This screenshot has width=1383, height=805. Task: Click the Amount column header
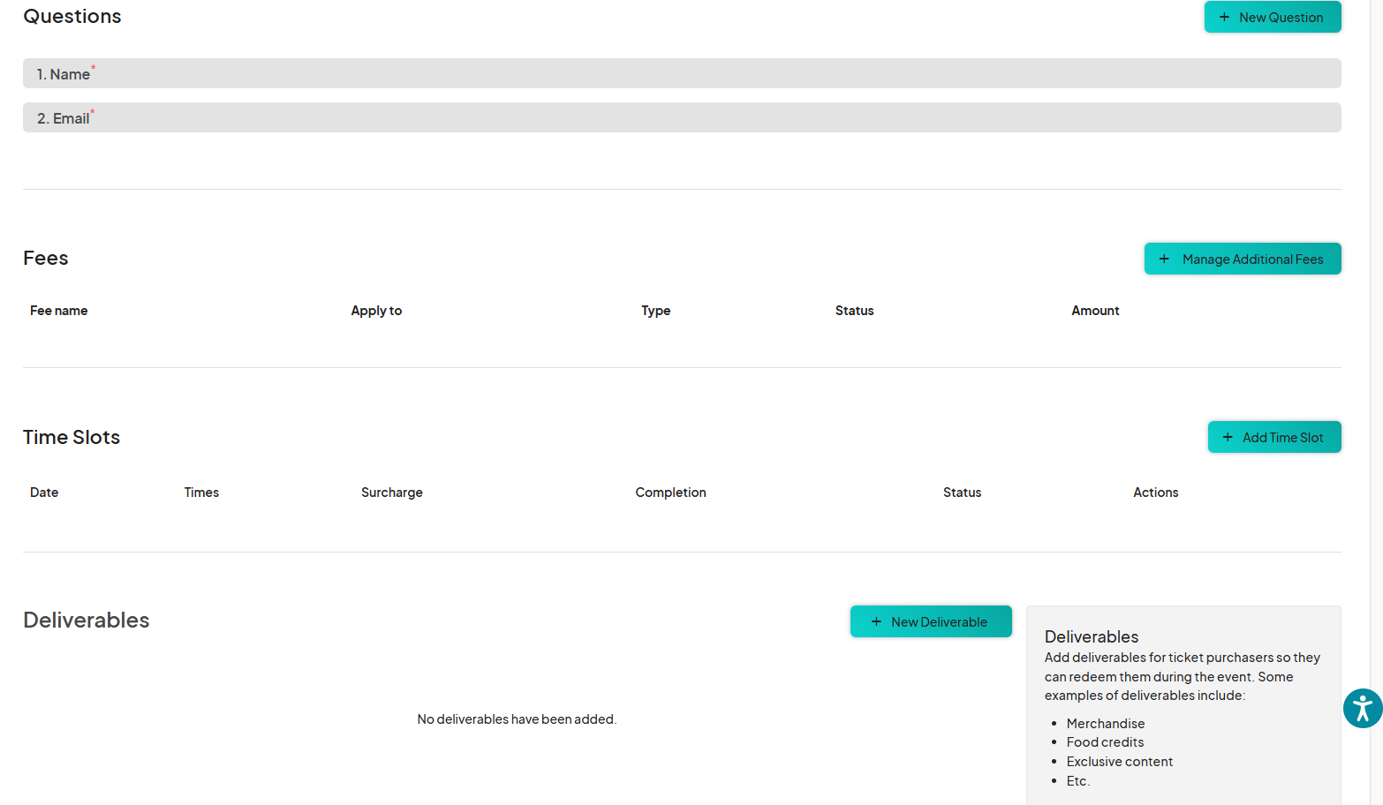click(1095, 311)
